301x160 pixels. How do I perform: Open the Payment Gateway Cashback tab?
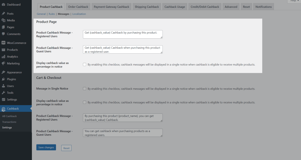(112, 7)
